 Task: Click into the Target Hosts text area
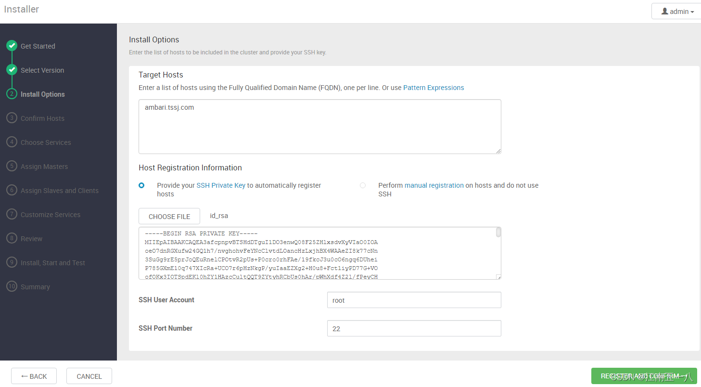point(320,127)
